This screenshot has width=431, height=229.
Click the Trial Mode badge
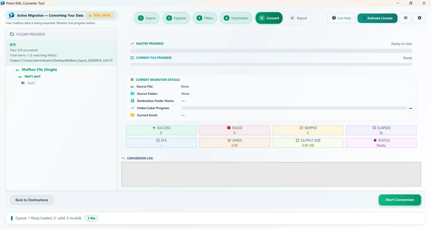tap(100, 15)
